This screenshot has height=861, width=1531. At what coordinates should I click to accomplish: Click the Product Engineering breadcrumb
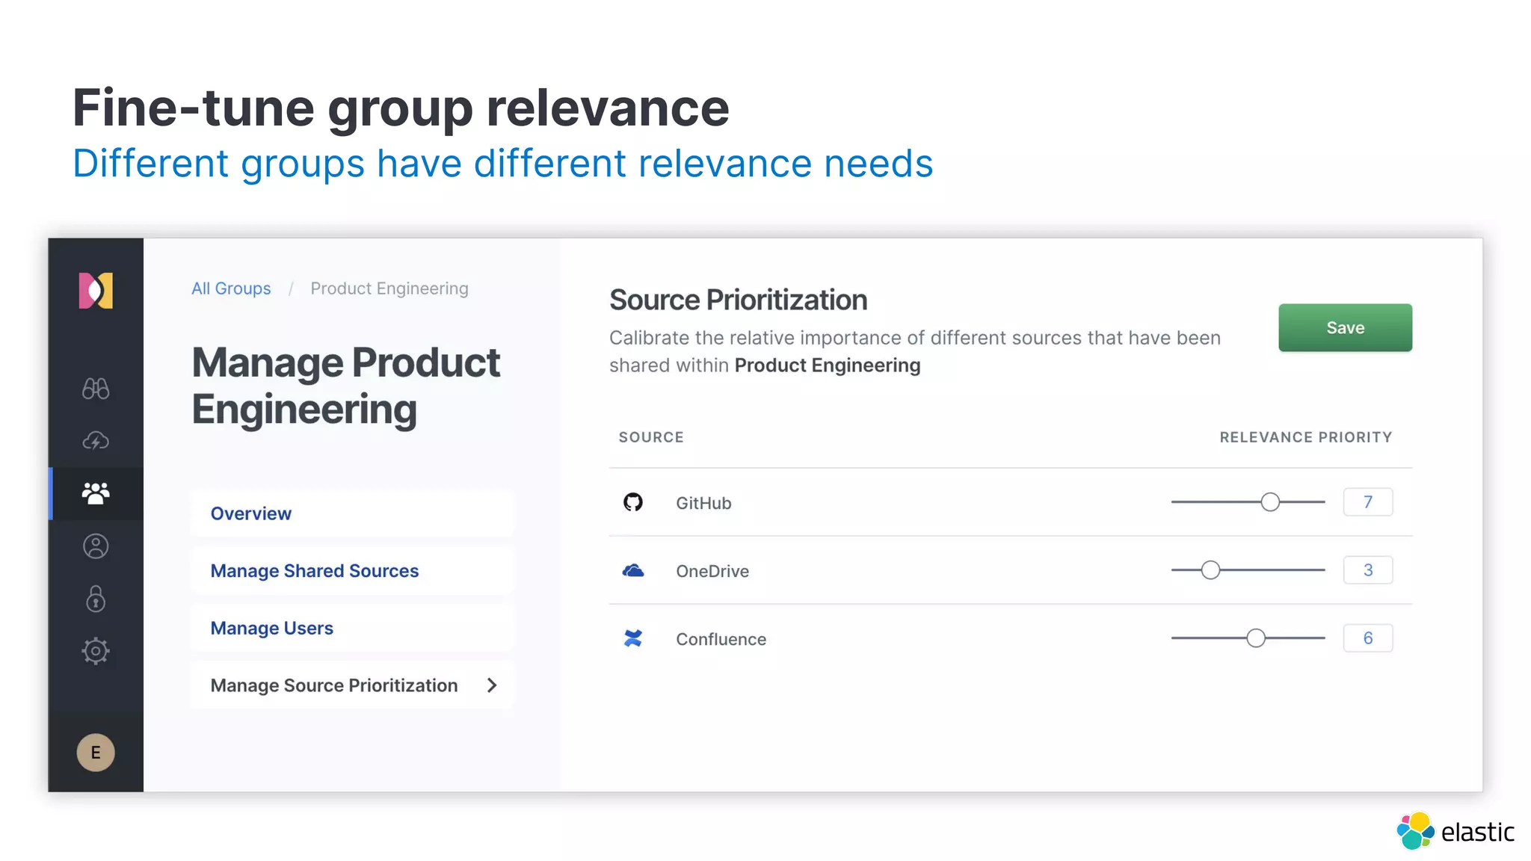pos(389,288)
